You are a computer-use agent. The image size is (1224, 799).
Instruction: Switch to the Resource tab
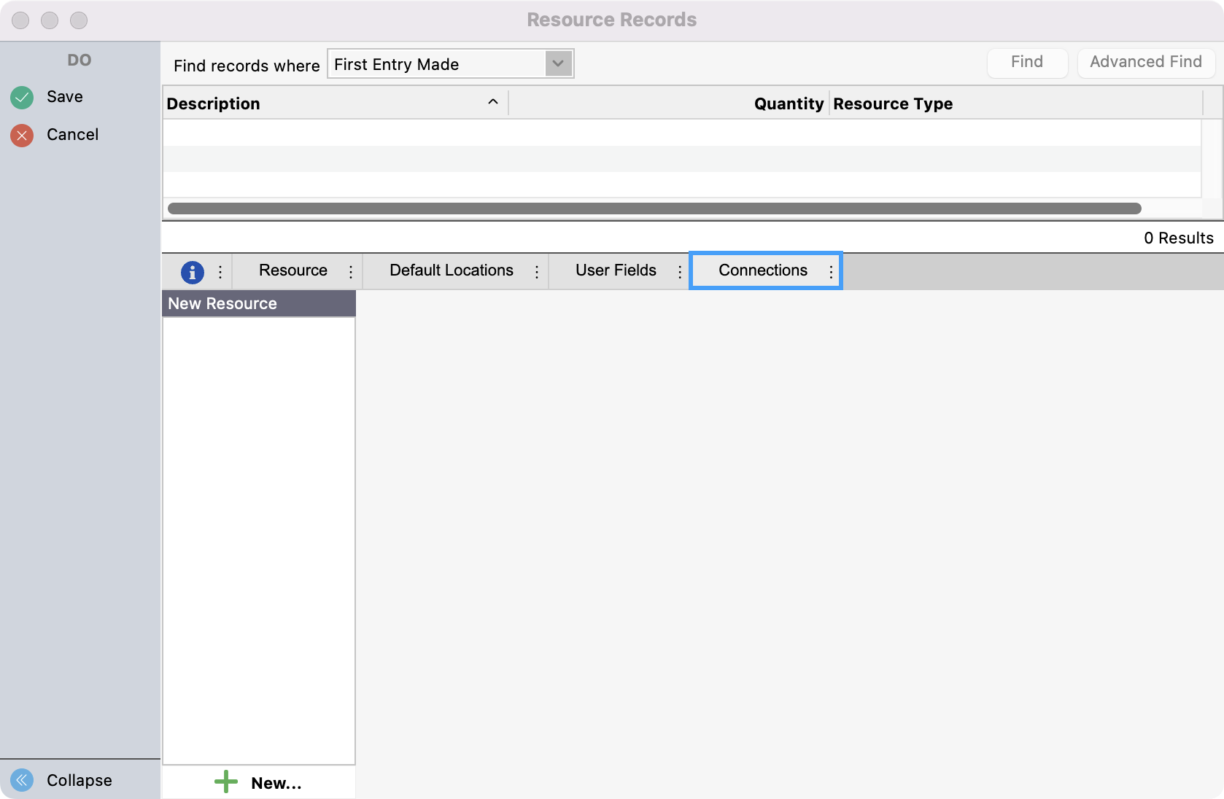point(293,270)
